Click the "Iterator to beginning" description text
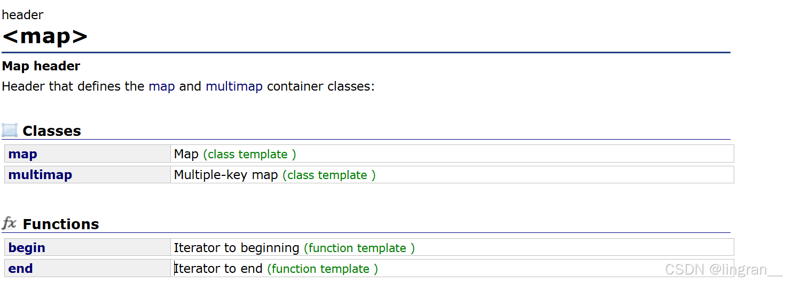 tap(237, 248)
